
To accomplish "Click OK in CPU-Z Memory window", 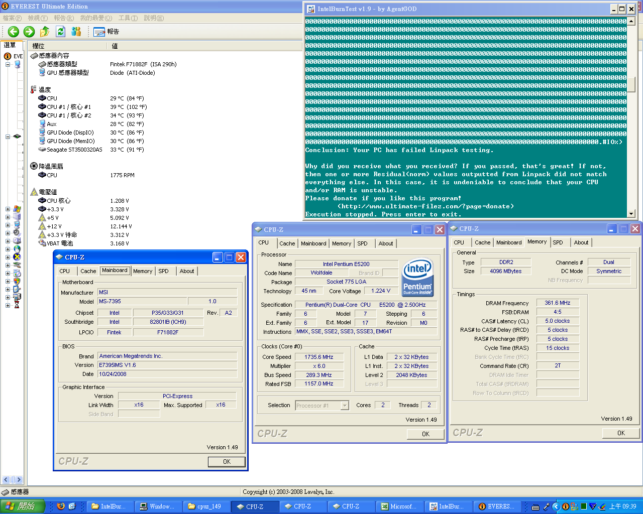I will coord(621,433).
